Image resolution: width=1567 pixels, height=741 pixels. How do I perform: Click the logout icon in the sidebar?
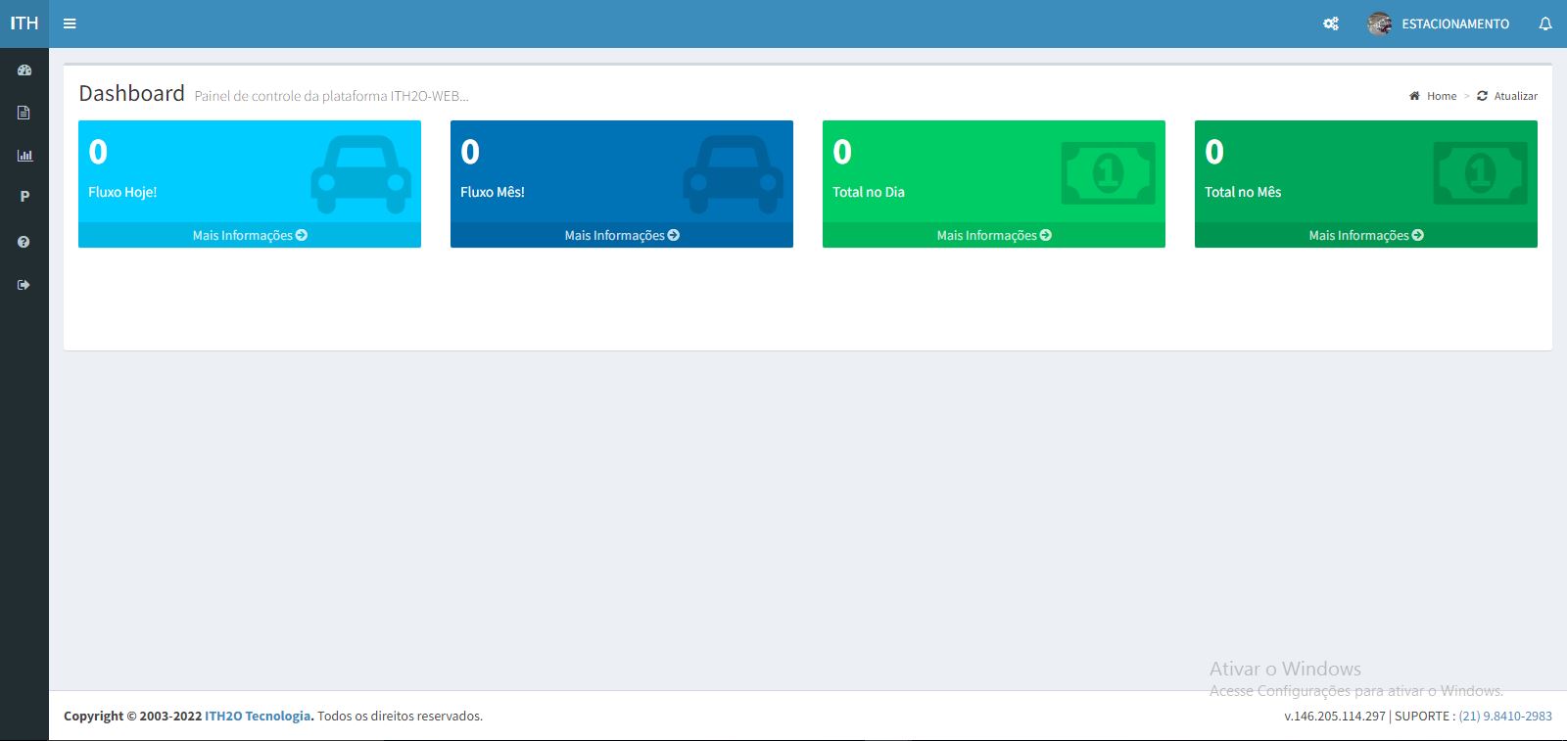tap(24, 285)
